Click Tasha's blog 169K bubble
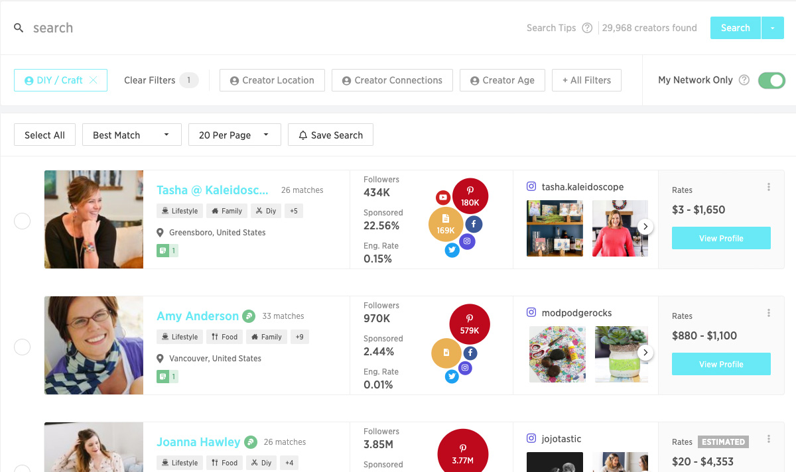The height and width of the screenshot is (472, 796). pyautogui.click(x=446, y=224)
